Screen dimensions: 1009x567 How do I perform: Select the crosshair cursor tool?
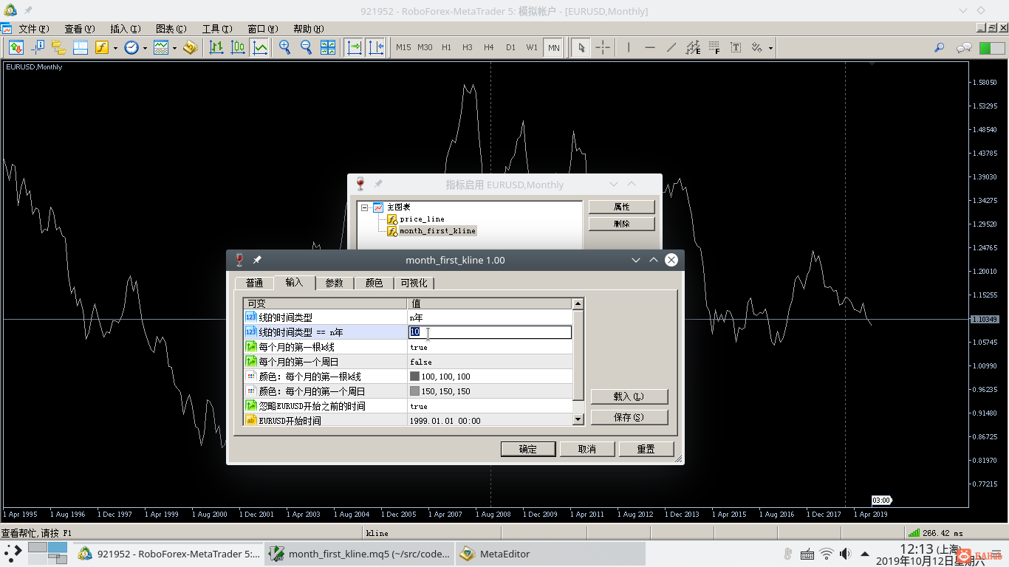(603, 47)
